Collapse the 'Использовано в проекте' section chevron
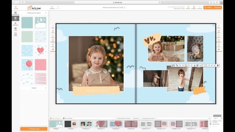 click(46, 13)
